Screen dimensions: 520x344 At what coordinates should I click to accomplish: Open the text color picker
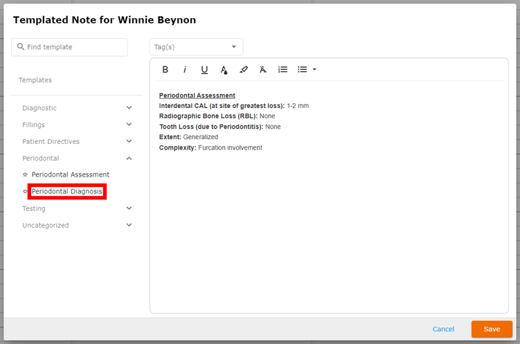(224, 70)
